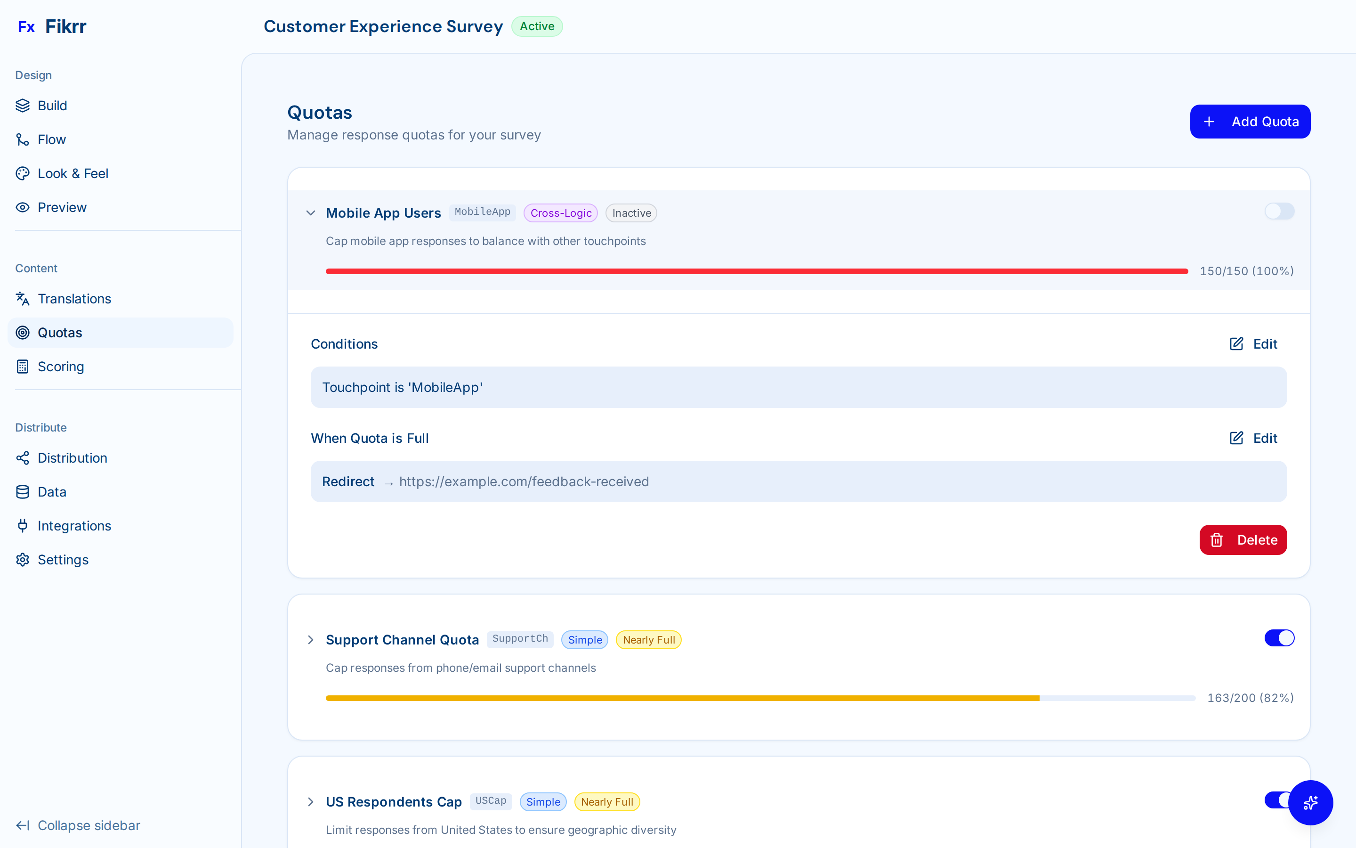
Task: Disable the Support Channel Quota toggle
Action: coord(1279,638)
